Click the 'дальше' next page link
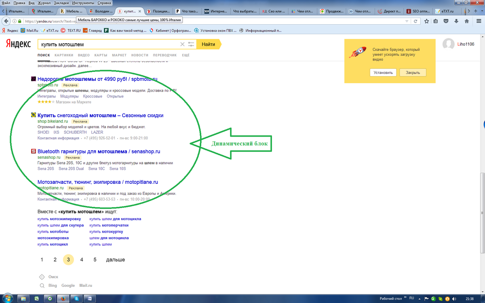 pos(116,260)
